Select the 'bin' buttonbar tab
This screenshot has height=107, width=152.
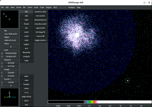[x=26, y=28]
